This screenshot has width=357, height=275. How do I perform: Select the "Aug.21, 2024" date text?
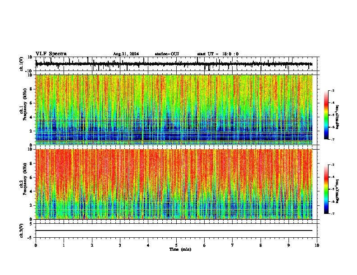pos(126,54)
